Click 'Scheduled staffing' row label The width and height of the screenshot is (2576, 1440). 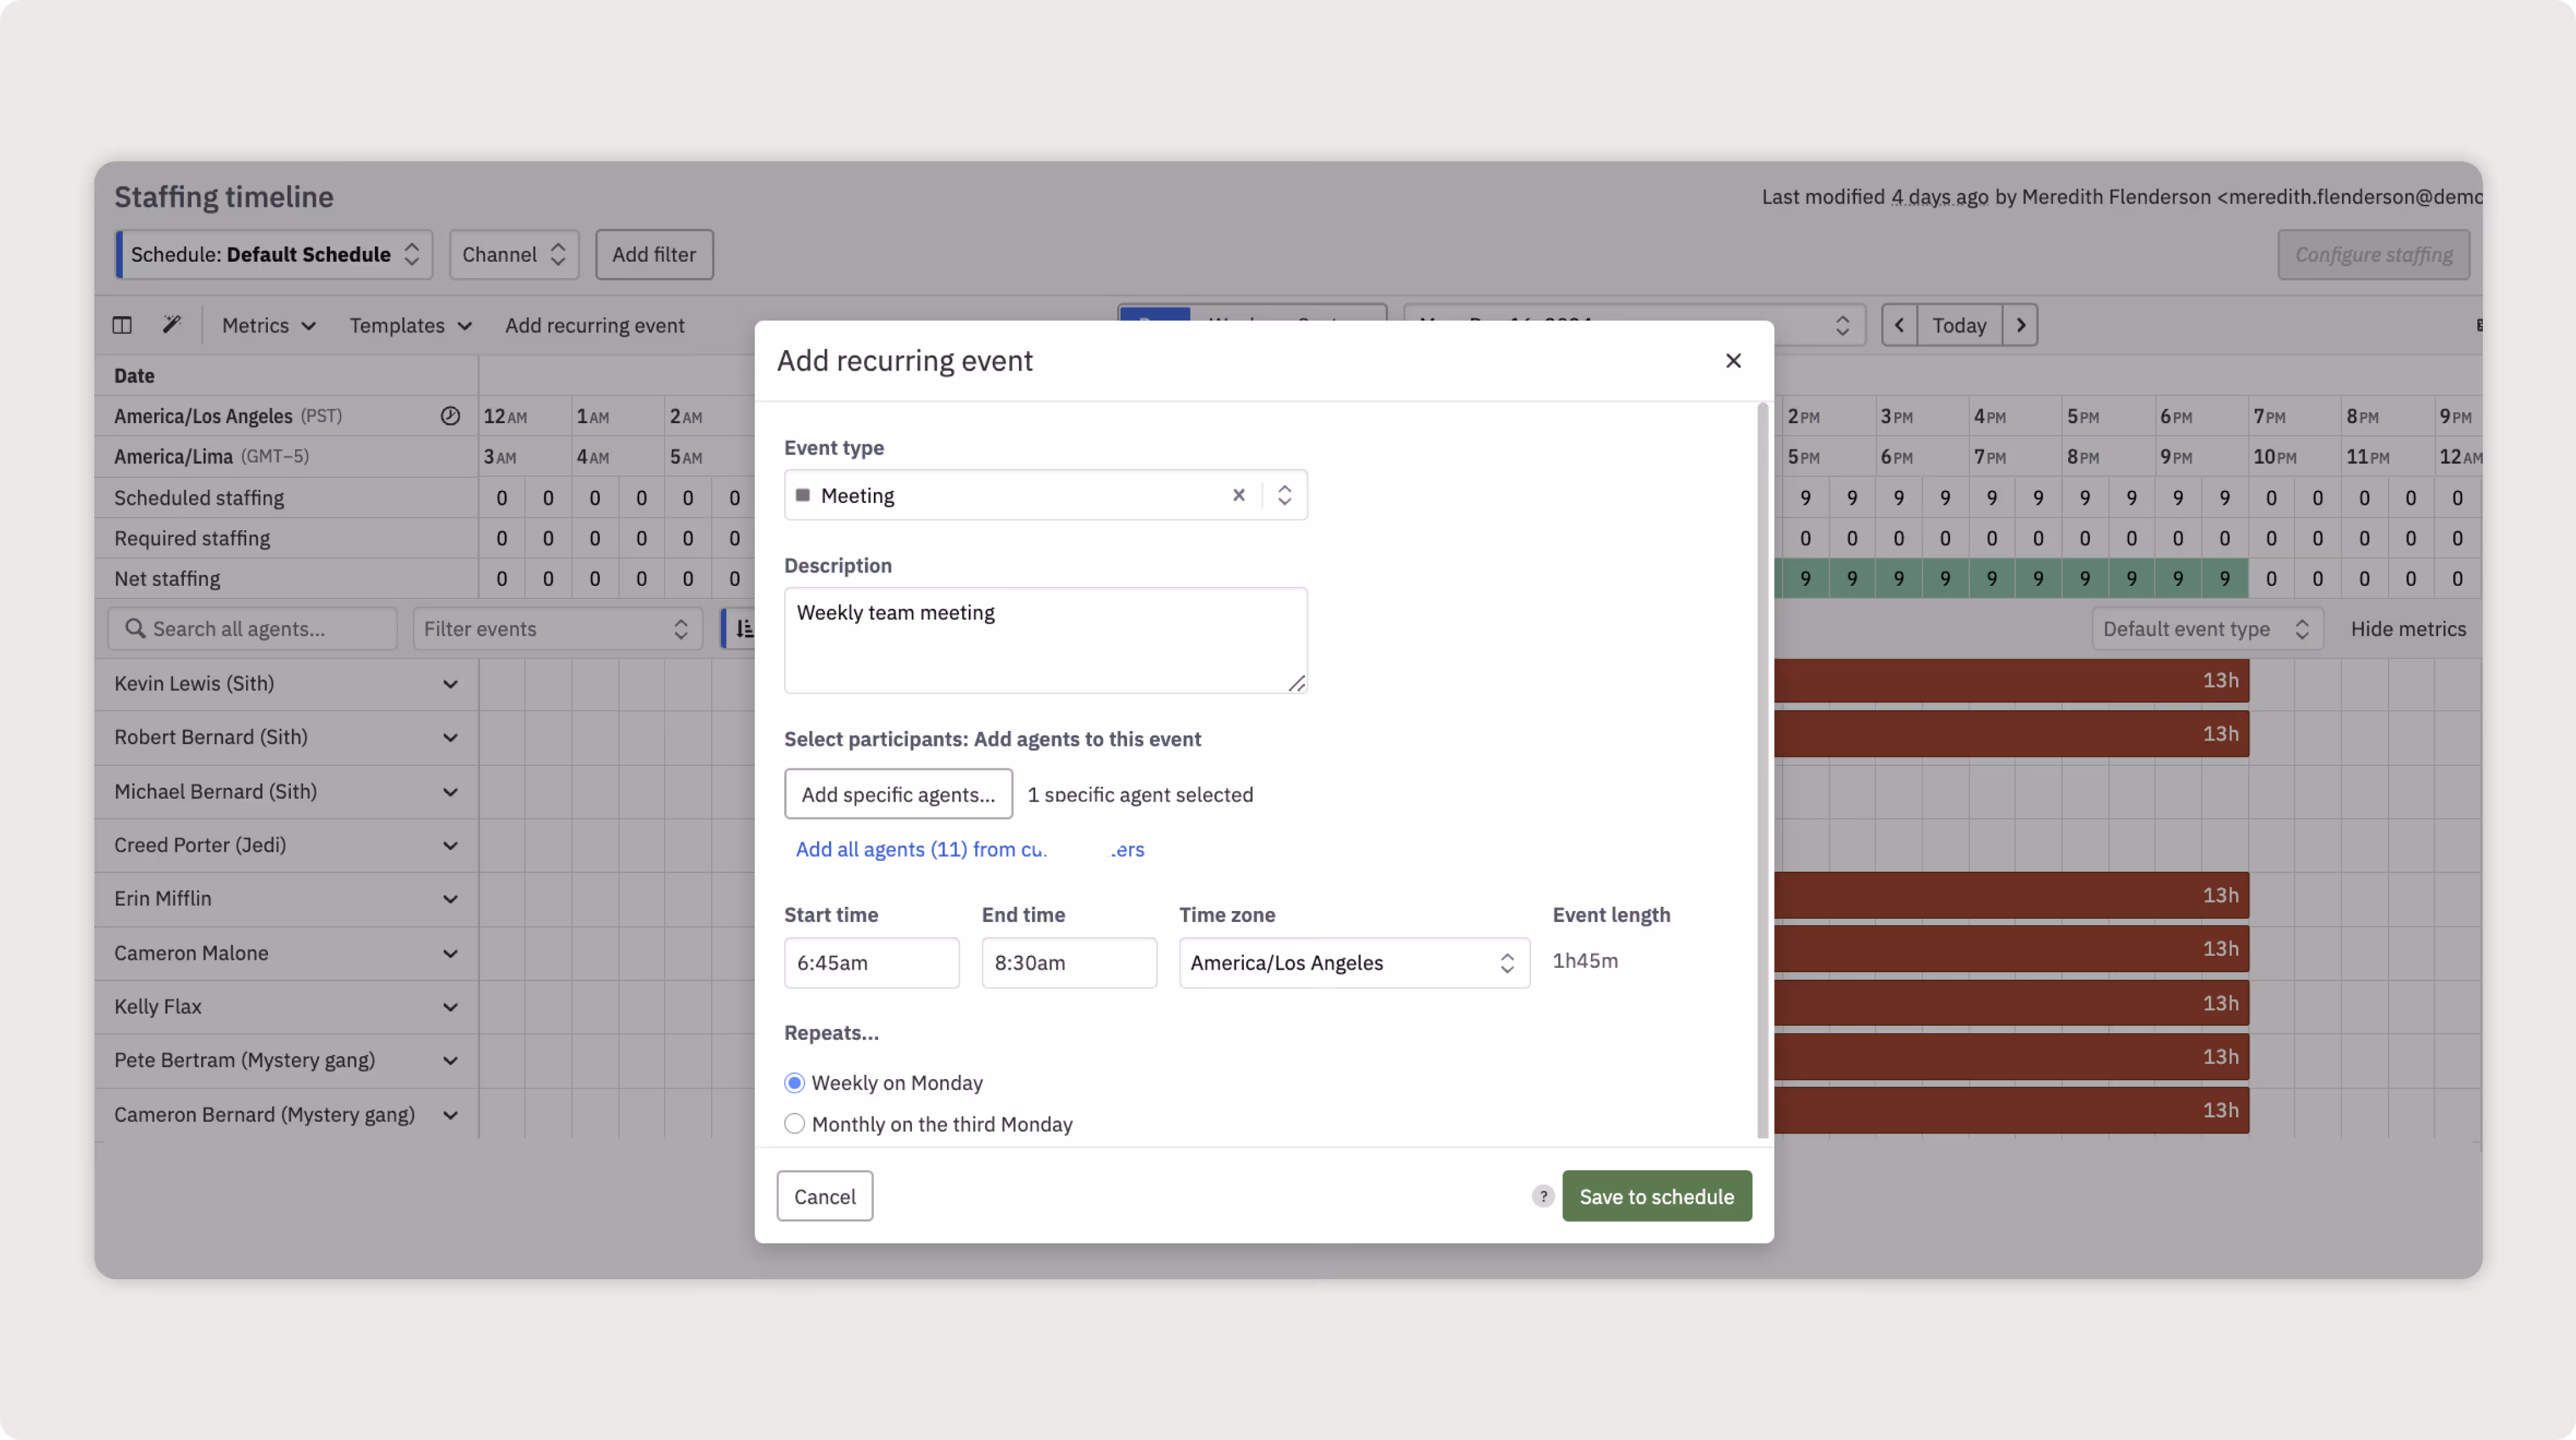(199, 497)
